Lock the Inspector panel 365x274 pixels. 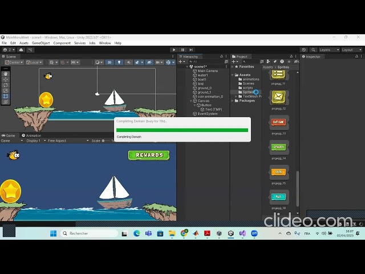tap(356, 57)
